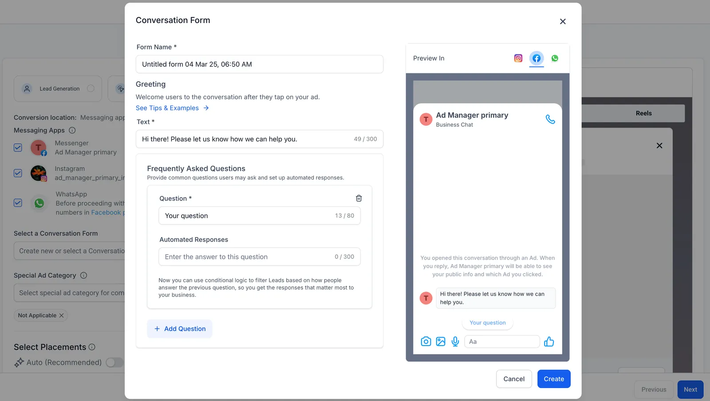This screenshot has height=401, width=710.
Task: Click the Add Question button
Action: tap(180, 329)
